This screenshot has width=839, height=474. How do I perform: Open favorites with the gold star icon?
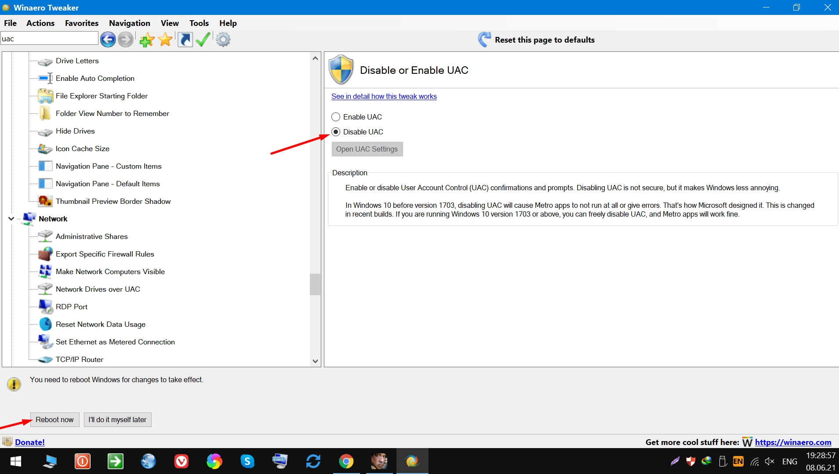[x=165, y=40]
